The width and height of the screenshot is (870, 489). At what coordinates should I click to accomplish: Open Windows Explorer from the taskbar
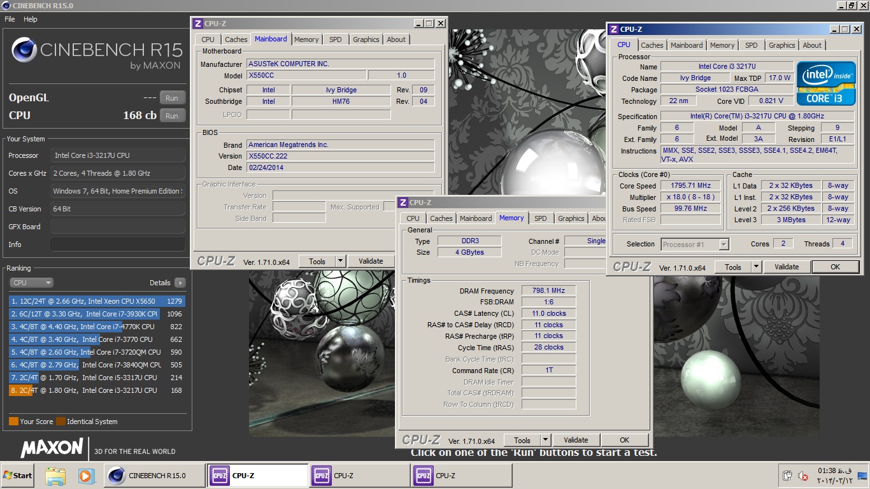click(x=55, y=476)
